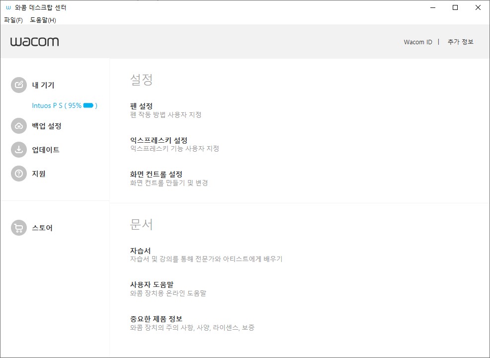Click the 스토어 shopping cart icon
490x358 pixels.
19,228
